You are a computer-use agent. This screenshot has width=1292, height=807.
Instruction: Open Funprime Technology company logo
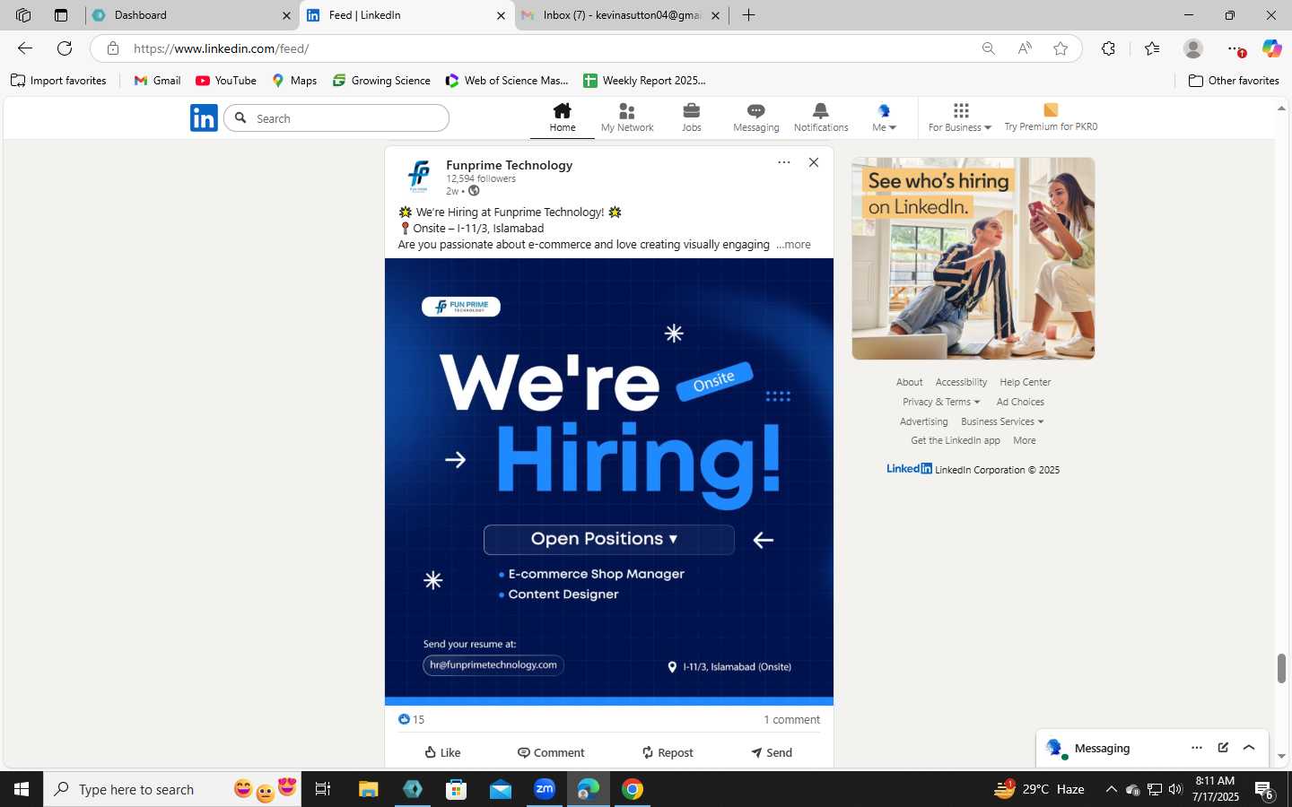pos(418,176)
